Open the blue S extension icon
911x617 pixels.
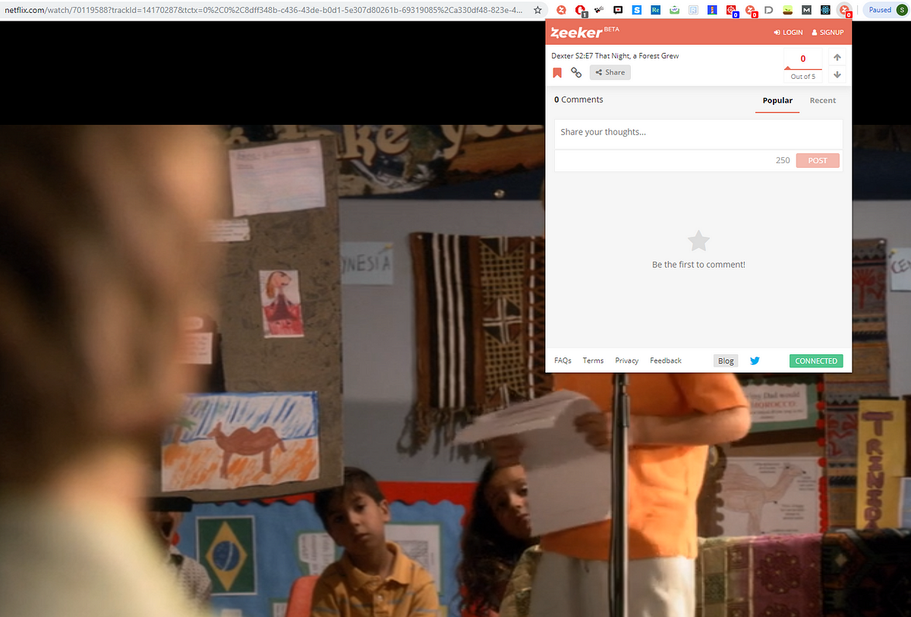coord(636,10)
